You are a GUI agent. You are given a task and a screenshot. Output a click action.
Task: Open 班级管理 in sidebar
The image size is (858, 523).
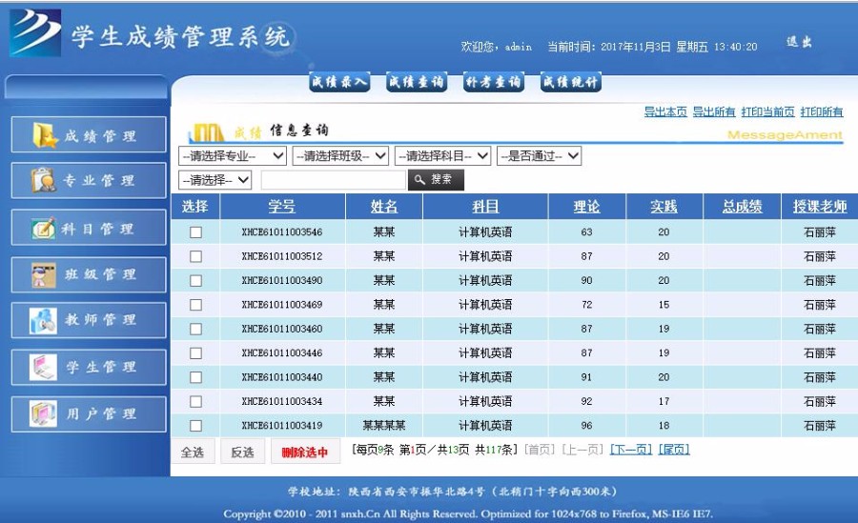pos(89,274)
